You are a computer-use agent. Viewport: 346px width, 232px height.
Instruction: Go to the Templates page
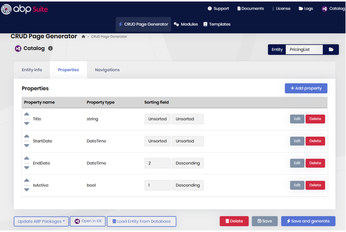[x=217, y=24]
